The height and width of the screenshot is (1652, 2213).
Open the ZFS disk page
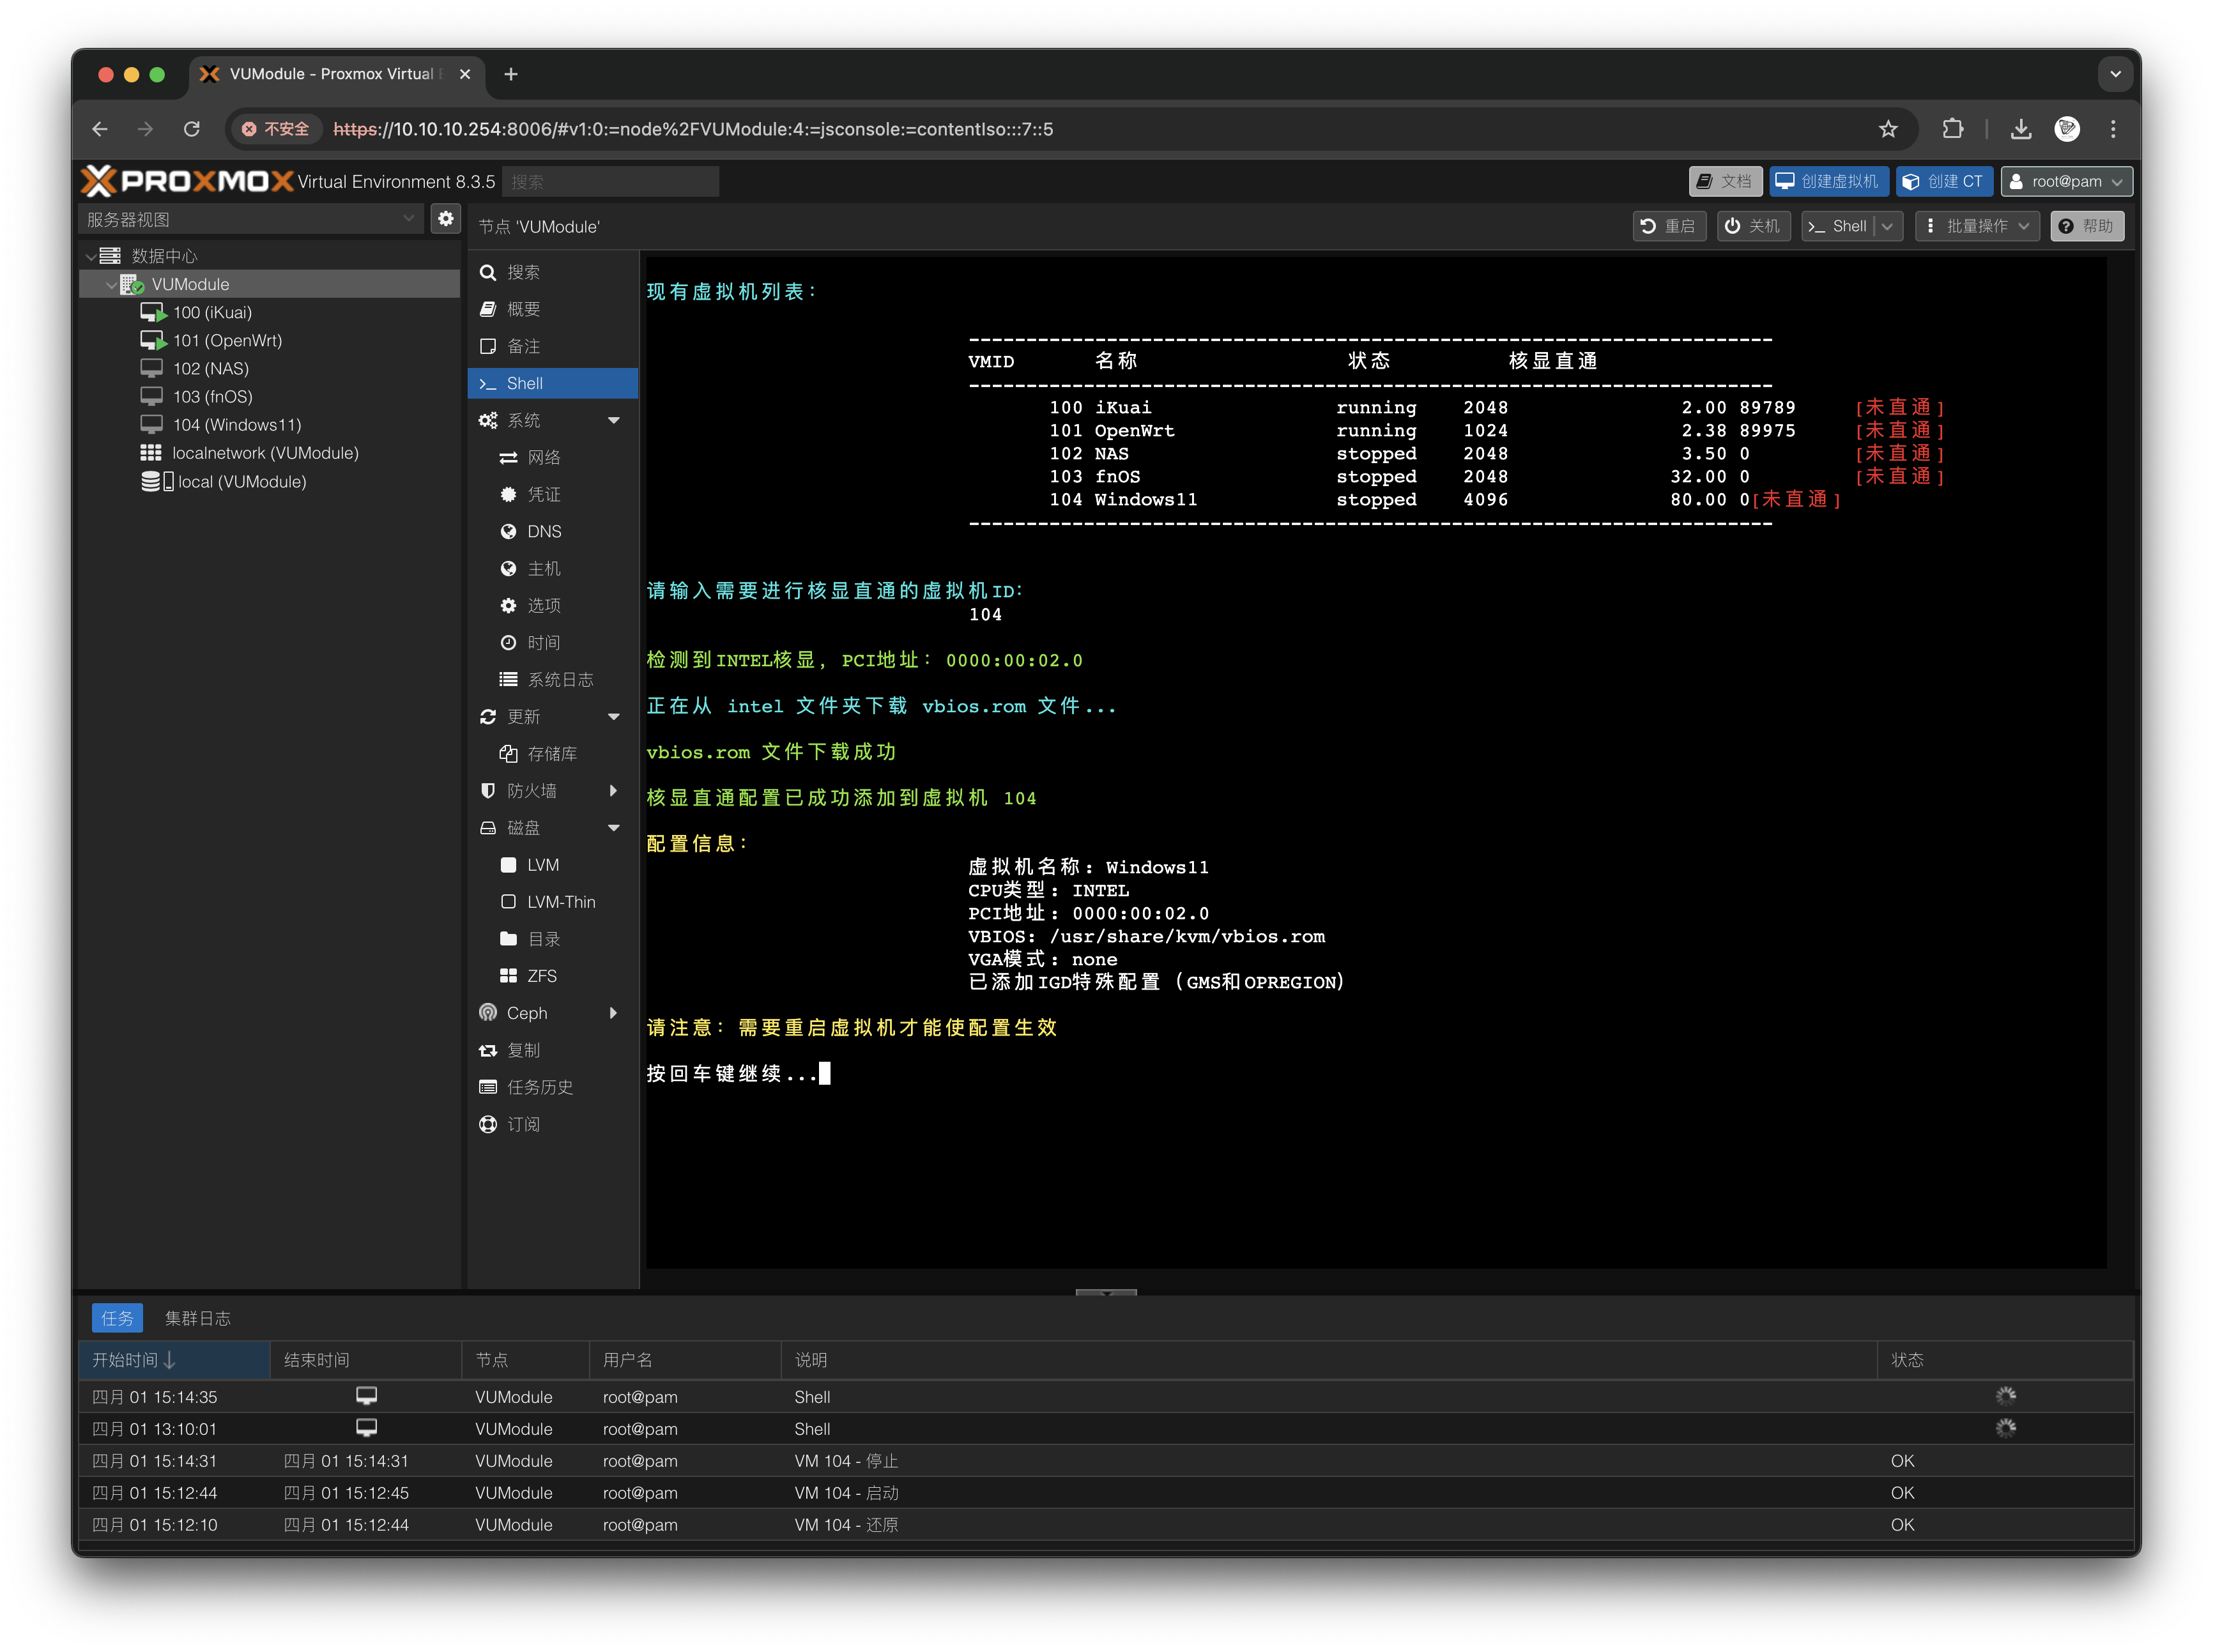point(541,976)
